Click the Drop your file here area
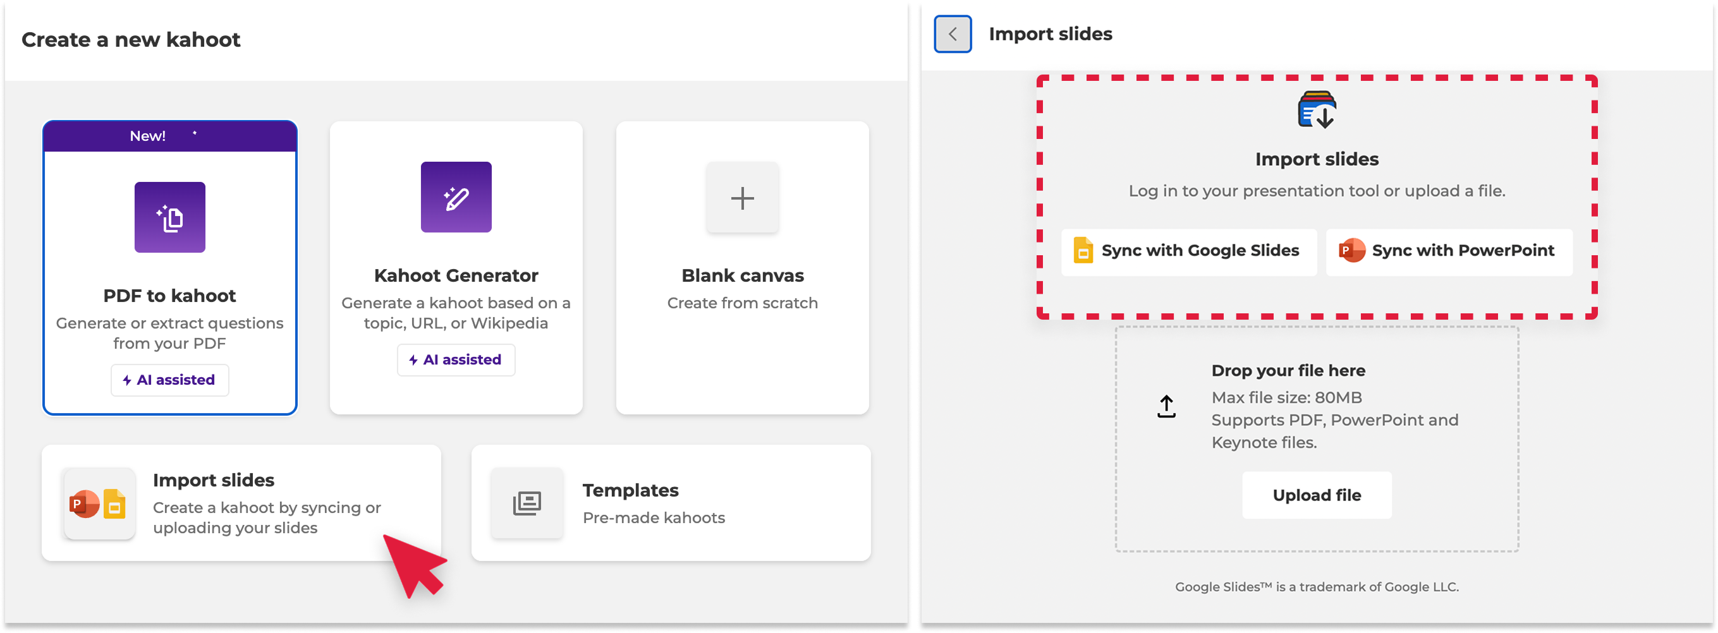1718x633 pixels. pos(1316,438)
